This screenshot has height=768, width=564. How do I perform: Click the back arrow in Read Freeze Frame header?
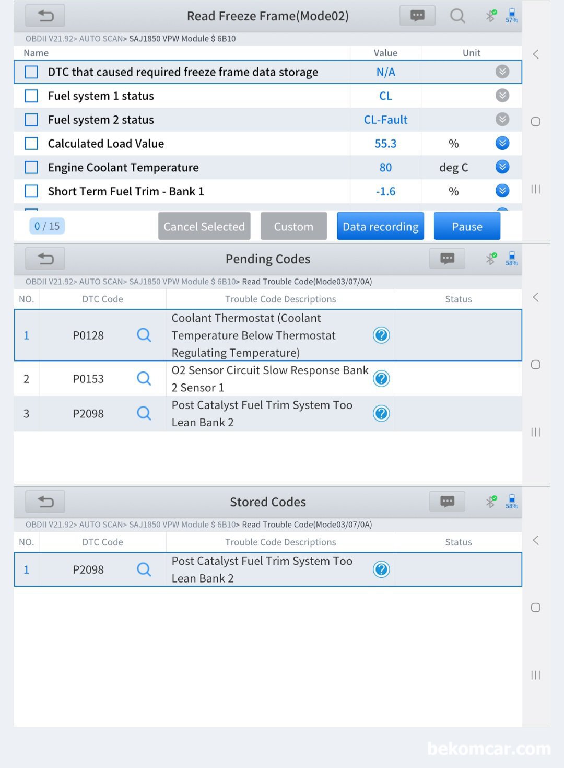45,16
